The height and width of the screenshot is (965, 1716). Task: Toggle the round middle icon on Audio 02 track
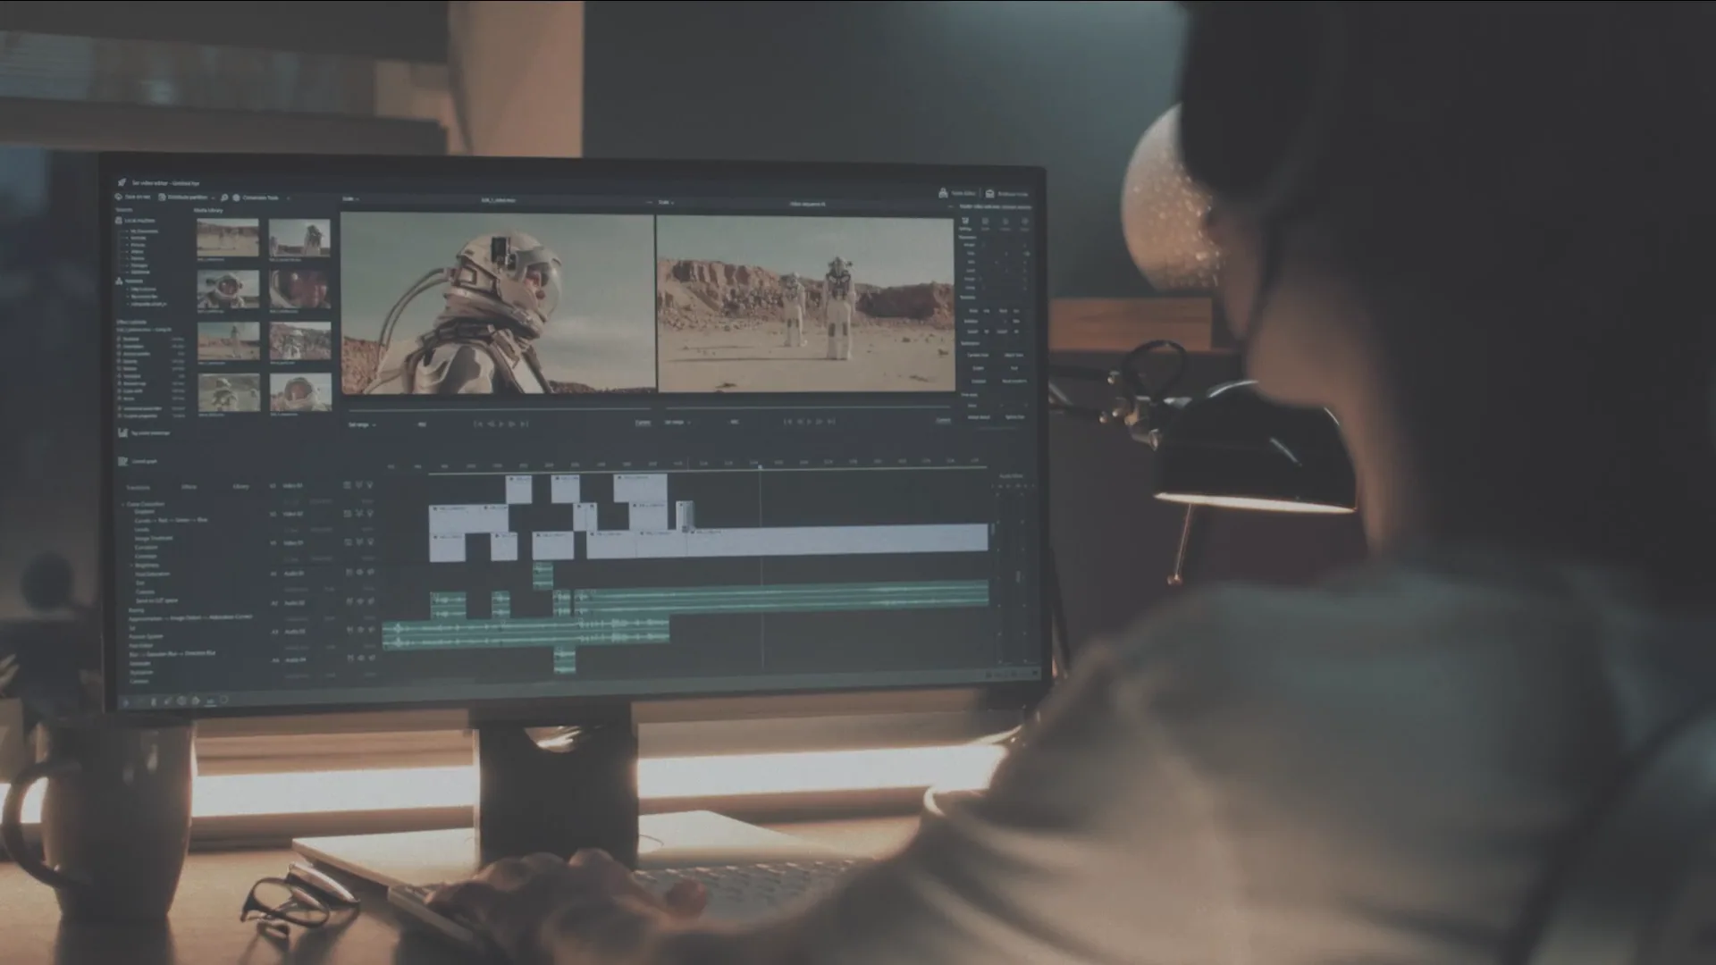click(x=359, y=602)
